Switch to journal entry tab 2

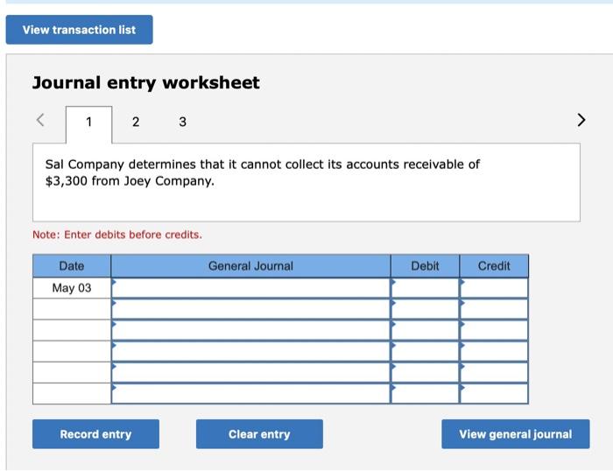136,122
